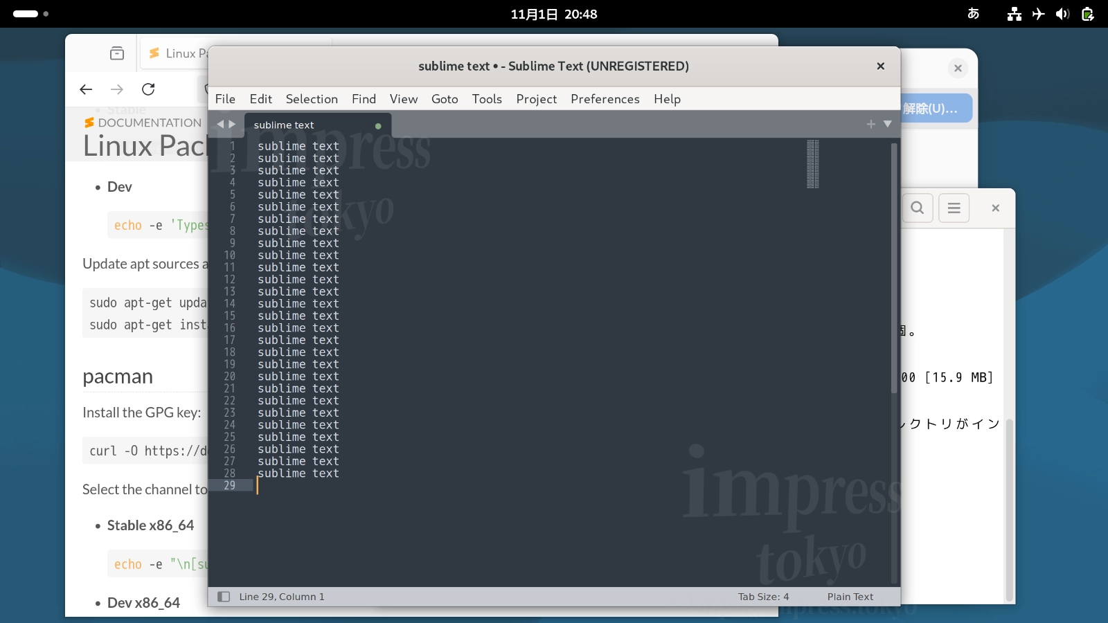Click line number 29 in the gutter
This screenshot has height=623, width=1108.
pos(230,485)
